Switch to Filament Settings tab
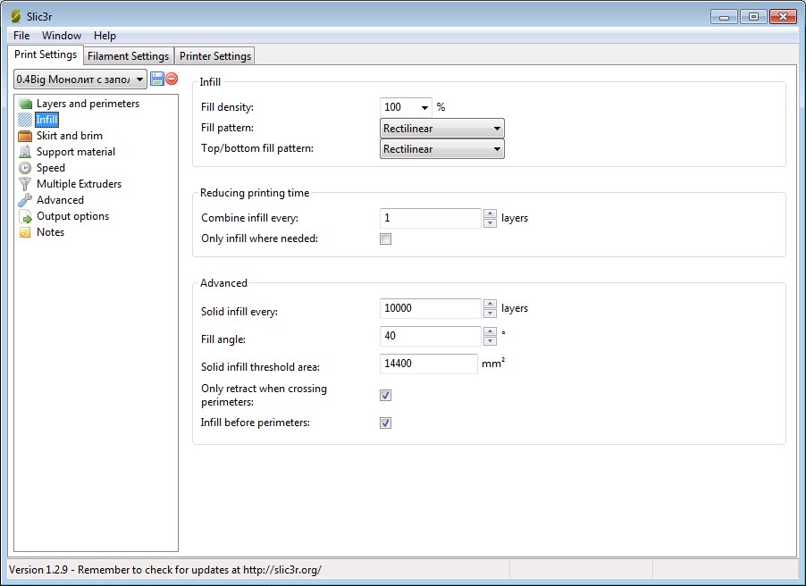The height and width of the screenshot is (586, 806). (128, 56)
